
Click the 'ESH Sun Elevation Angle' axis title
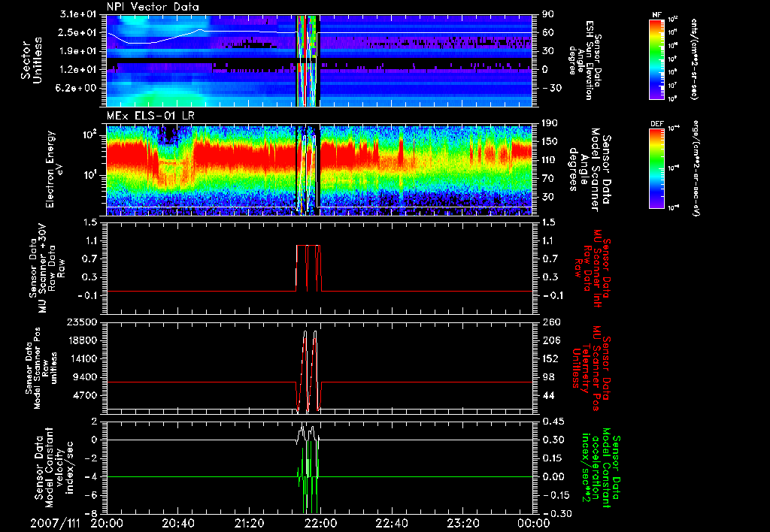(585, 60)
